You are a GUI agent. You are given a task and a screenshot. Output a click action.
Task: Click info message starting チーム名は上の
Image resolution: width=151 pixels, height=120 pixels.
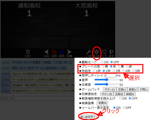[43, 79]
